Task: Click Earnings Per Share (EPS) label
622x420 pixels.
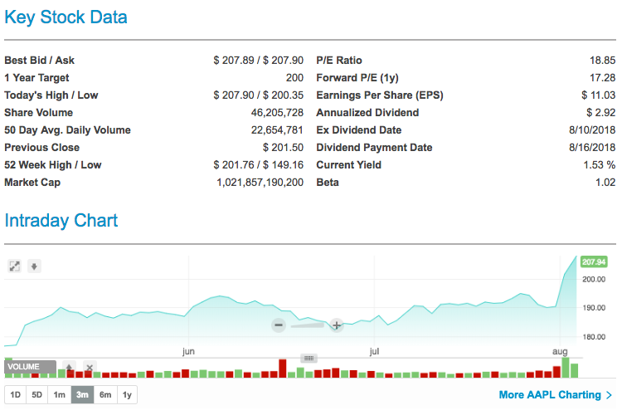Action: pyautogui.click(x=380, y=95)
